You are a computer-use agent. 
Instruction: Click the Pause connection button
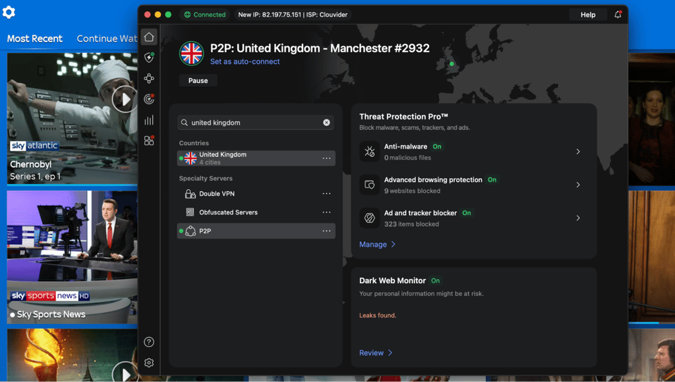click(198, 80)
